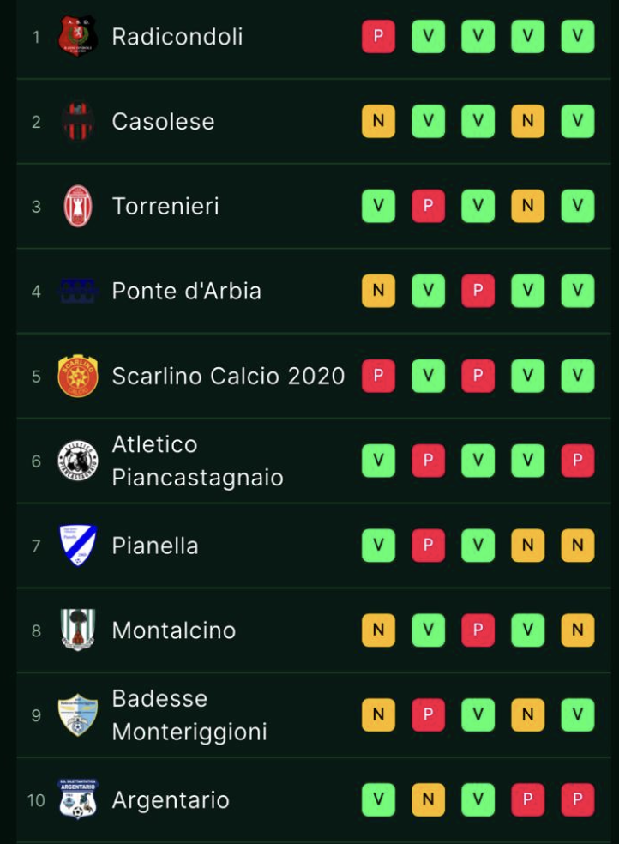
Task: Click rank number 10 for Argentario
Action: pos(36,799)
